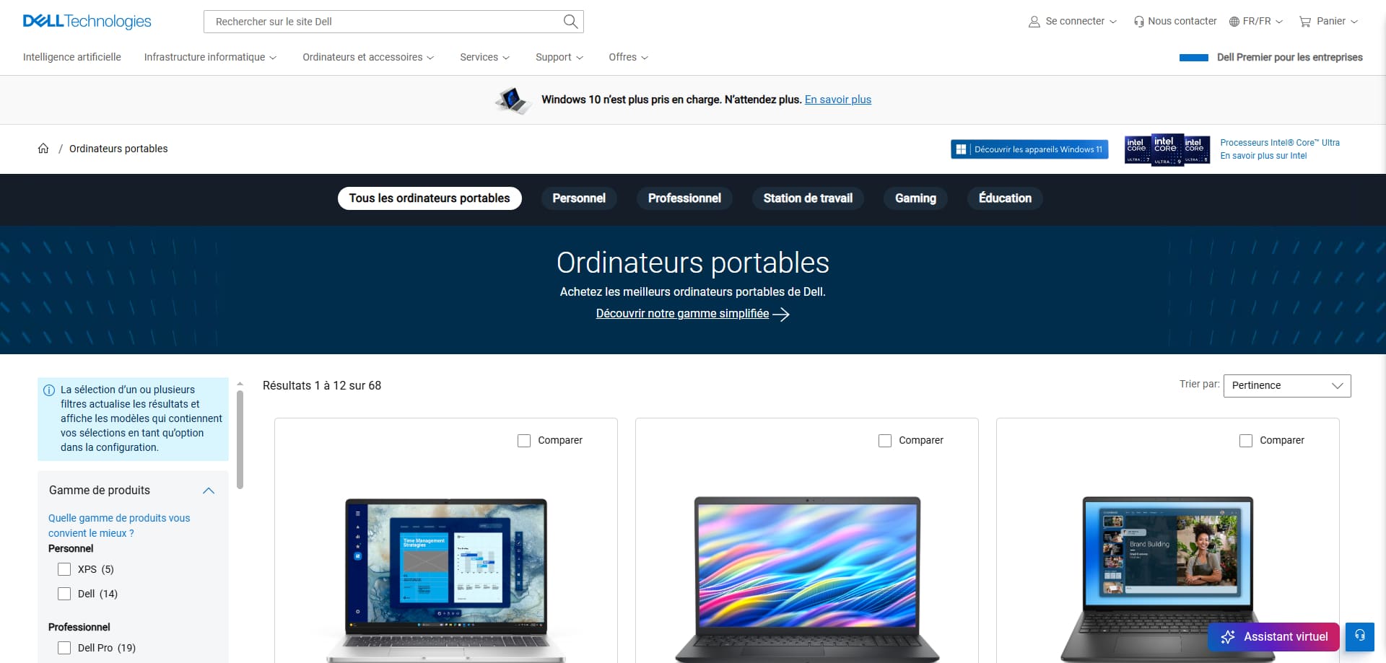Click the user account Se connecter icon
1386x663 pixels.
1034,22
